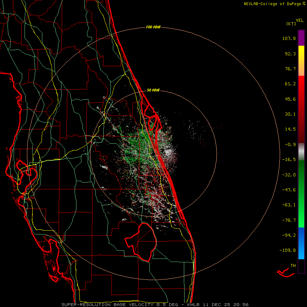This screenshot has width=307, height=307.
Task: Click the TH label beside the color bar
Action: (x=293, y=266)
